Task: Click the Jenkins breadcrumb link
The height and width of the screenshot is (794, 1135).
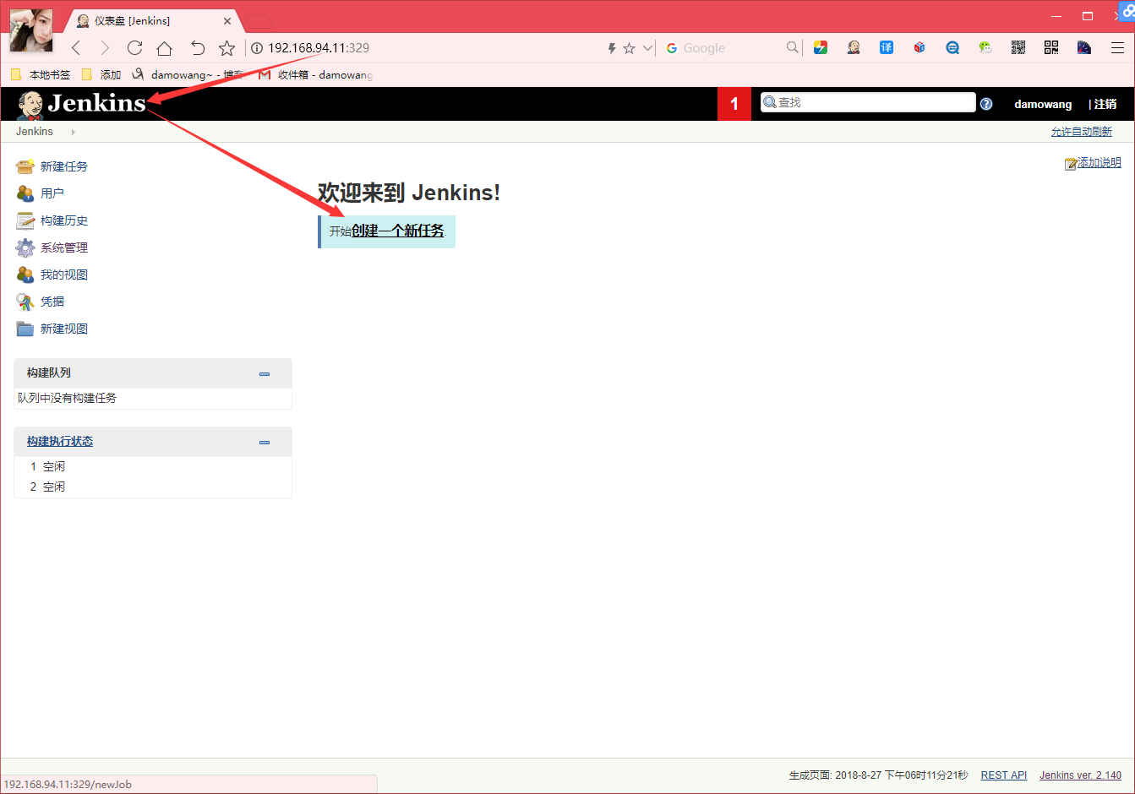Action: [35, 132]
